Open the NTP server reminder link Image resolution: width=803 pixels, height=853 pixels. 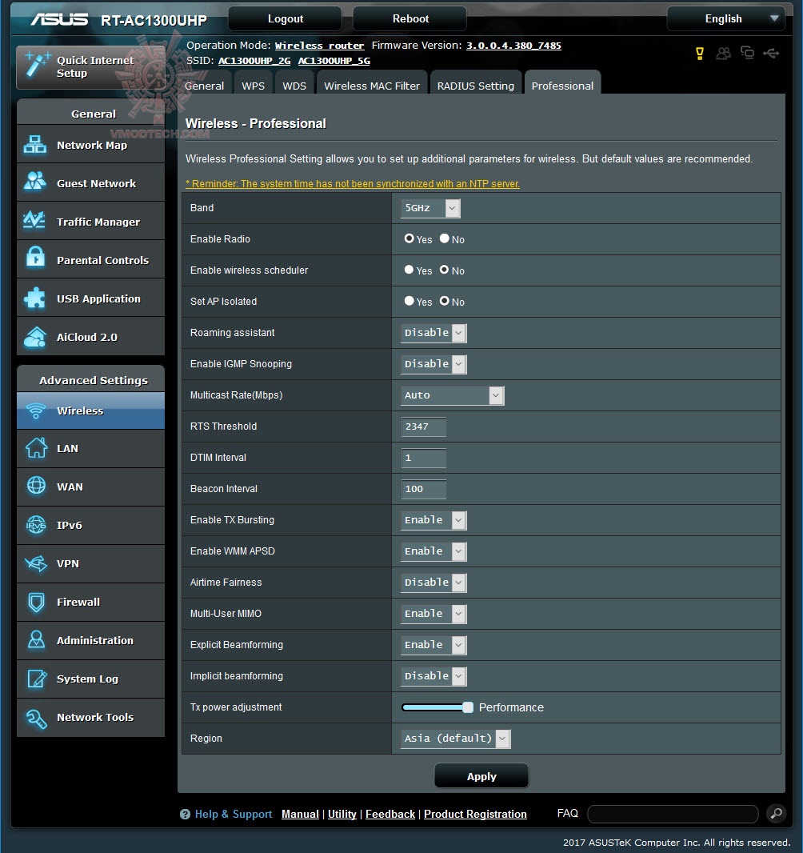(352, 183)
